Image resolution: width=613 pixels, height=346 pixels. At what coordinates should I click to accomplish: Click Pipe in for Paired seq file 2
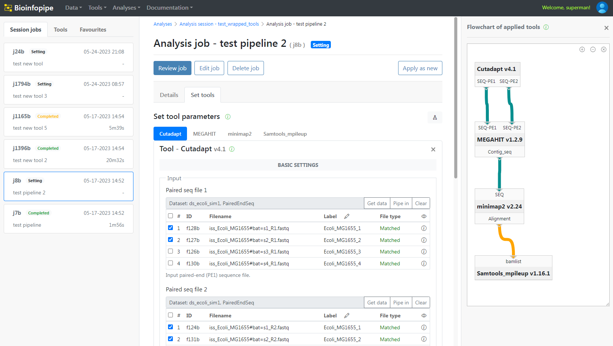point(401,303)
